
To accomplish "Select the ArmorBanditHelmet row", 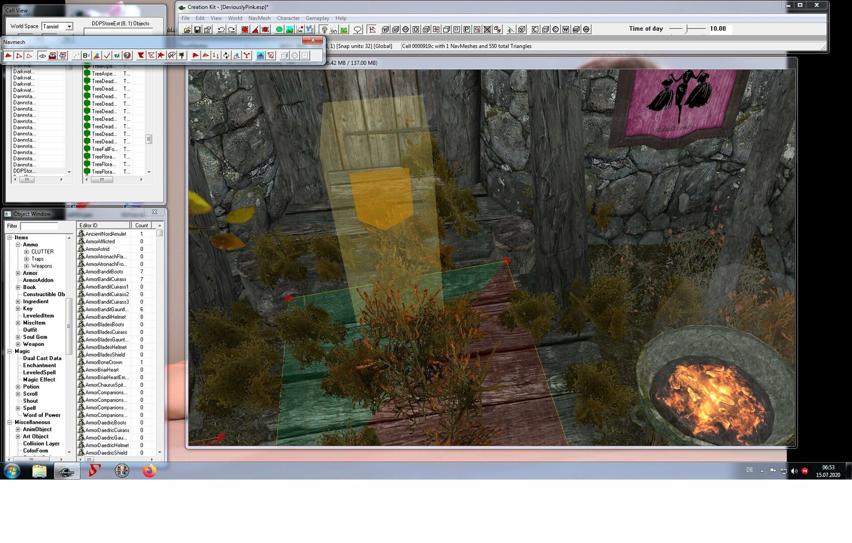I will pos(116,317).
